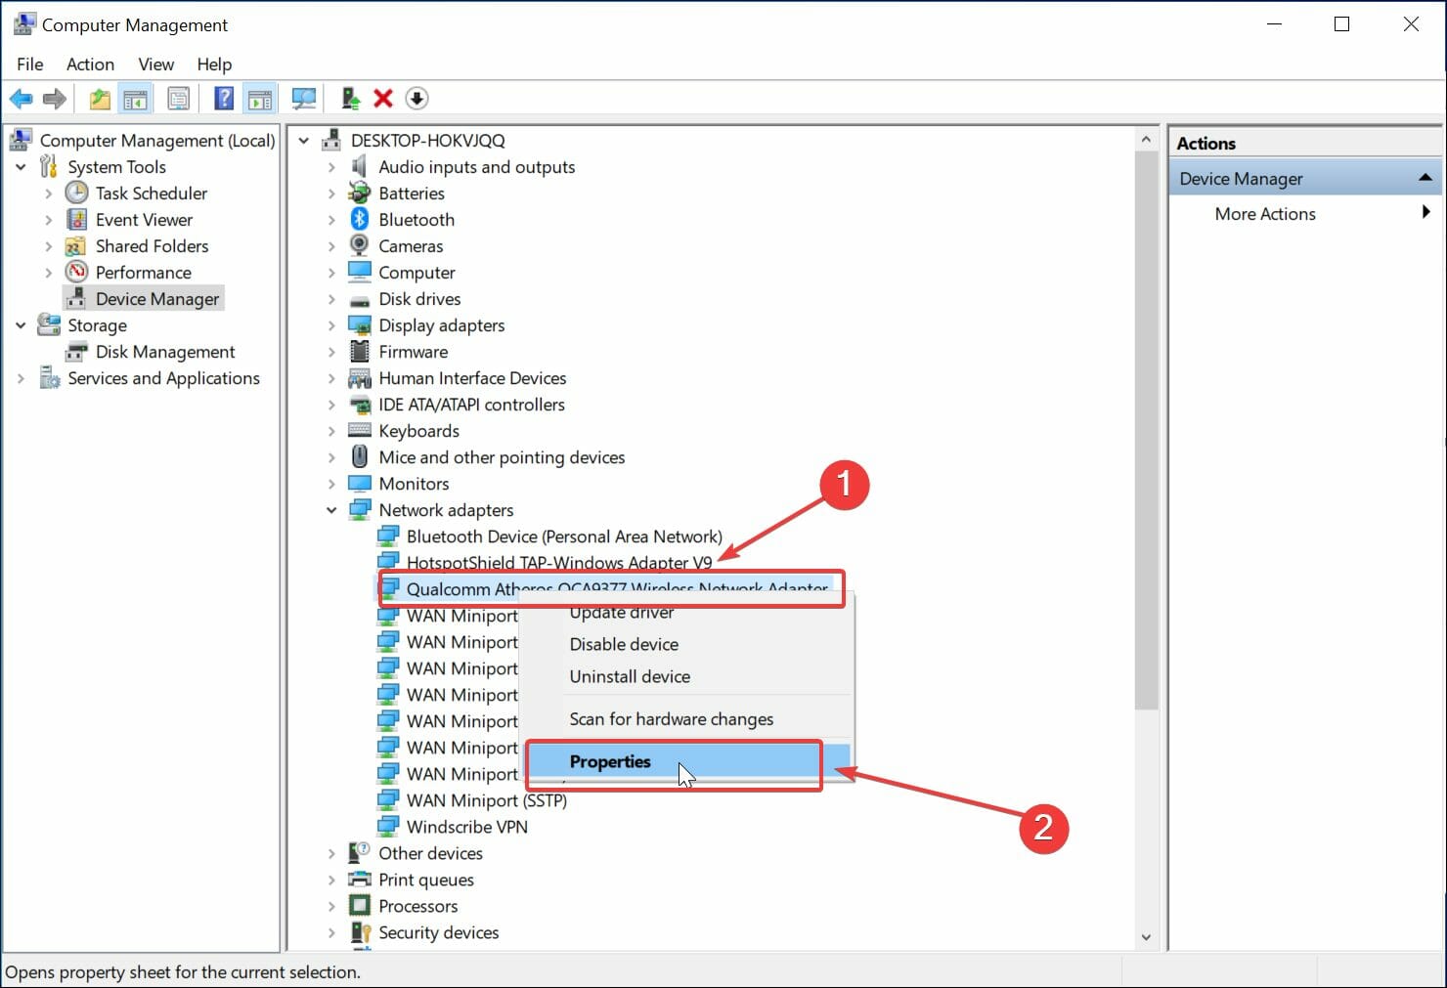Select WAN Miniport (SSTP) adapter

[x=487, y=800]
